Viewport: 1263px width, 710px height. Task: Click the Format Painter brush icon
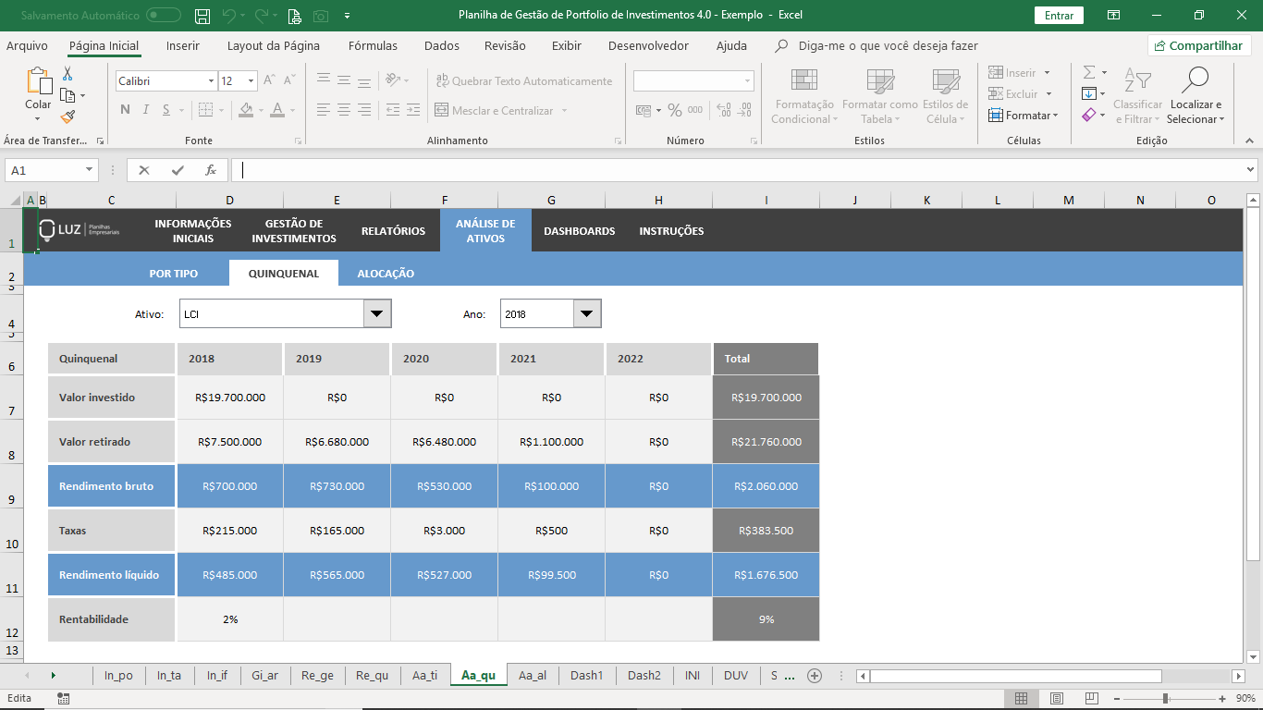pyautogui.click(x=67, y=116)
